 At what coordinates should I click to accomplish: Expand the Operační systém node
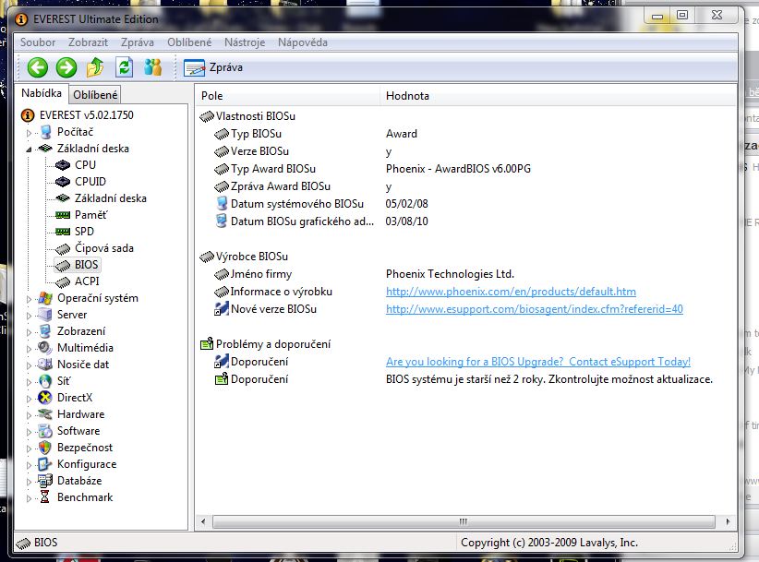coord(29,299)
